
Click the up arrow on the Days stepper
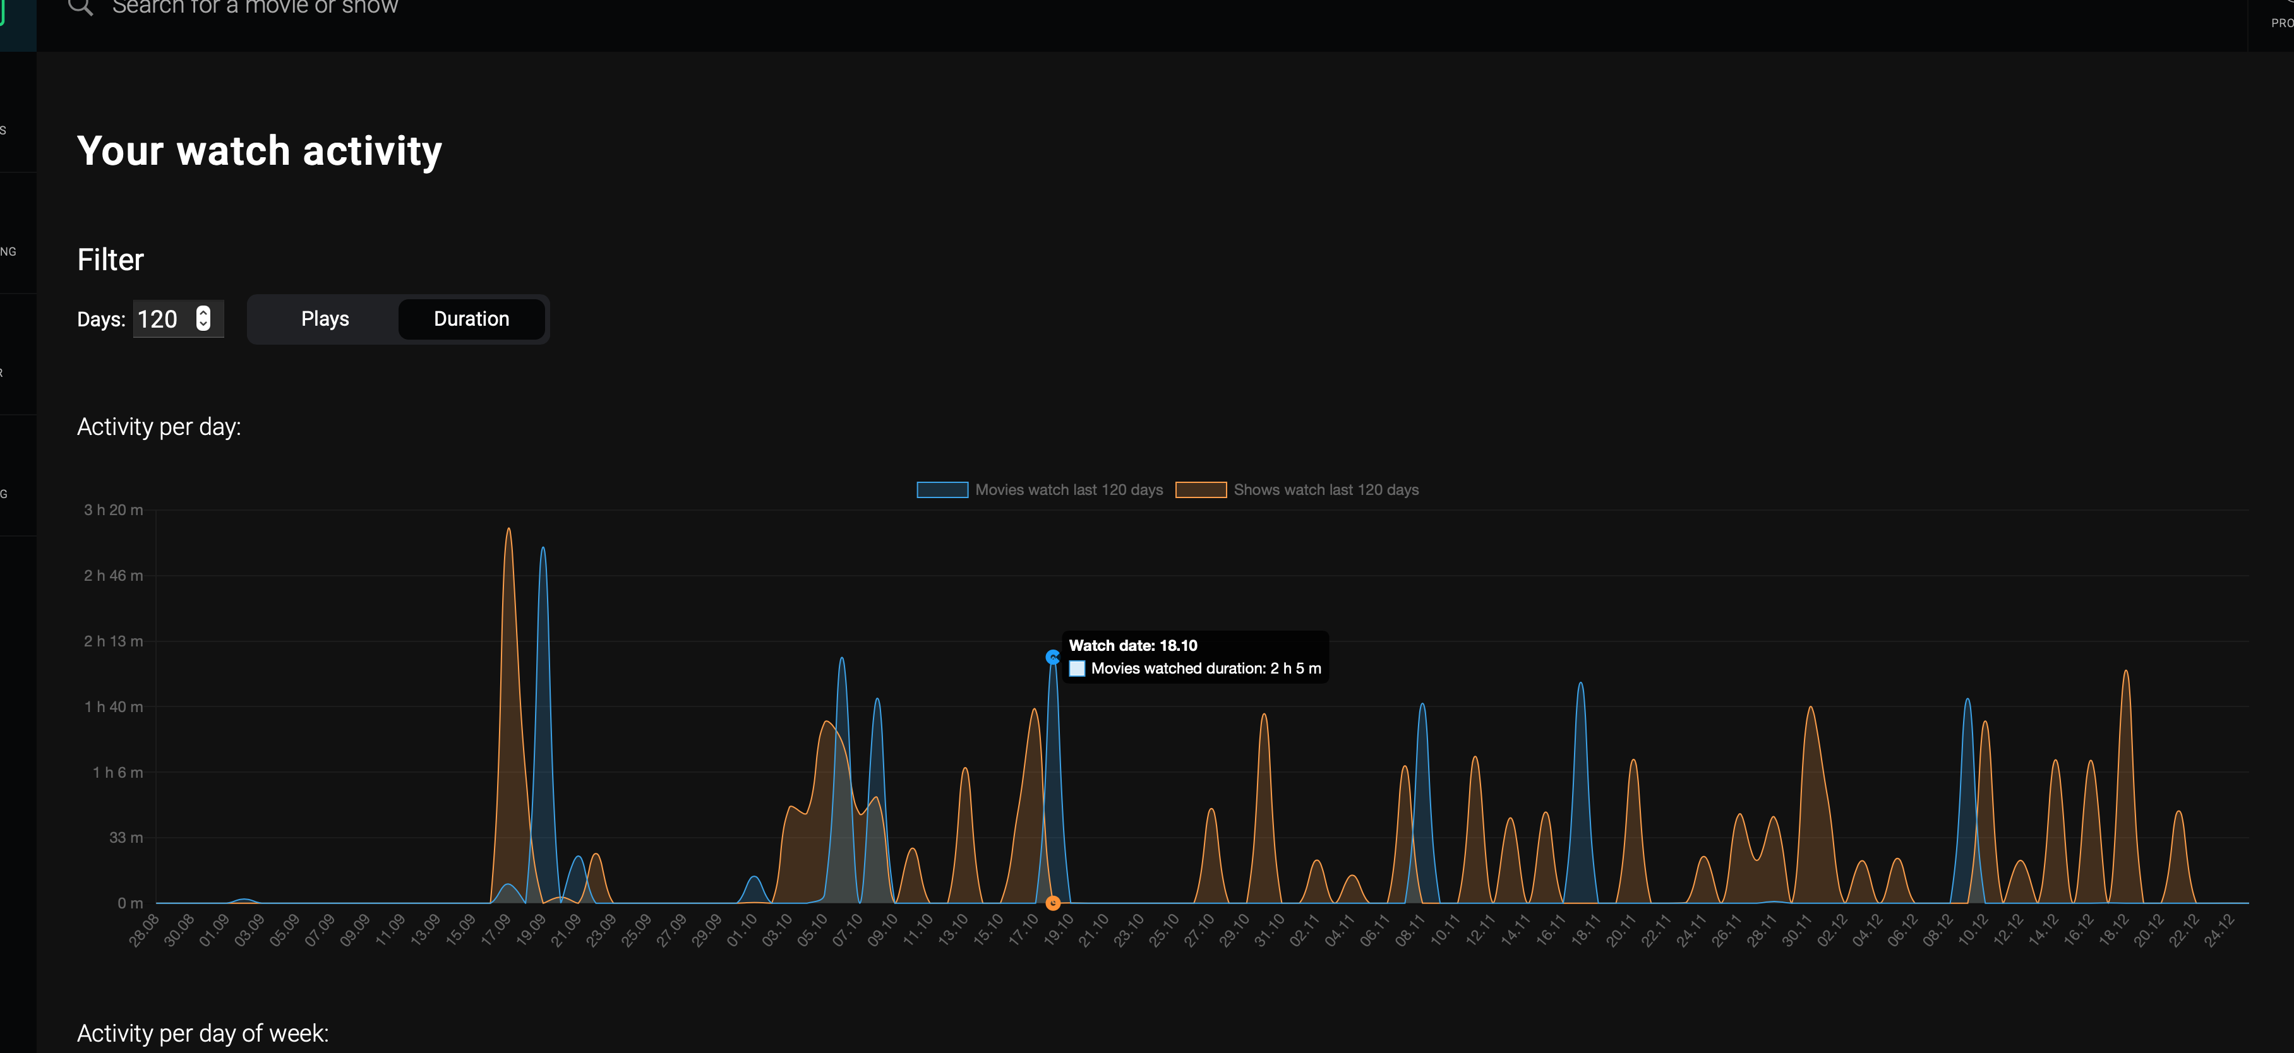point(203,311)
